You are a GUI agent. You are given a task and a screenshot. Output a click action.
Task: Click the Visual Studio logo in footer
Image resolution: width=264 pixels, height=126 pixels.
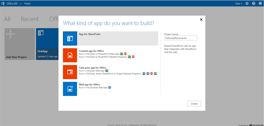pos(251,125)
